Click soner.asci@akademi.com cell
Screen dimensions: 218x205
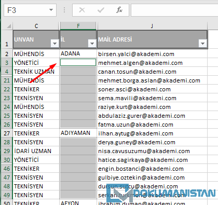(x=152, y=89)
